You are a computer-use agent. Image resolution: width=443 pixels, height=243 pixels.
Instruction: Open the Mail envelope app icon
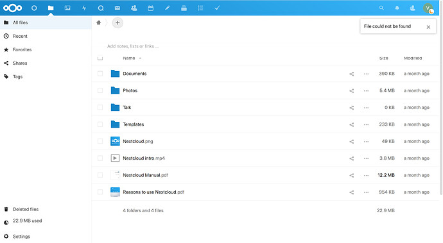(117, 8)
